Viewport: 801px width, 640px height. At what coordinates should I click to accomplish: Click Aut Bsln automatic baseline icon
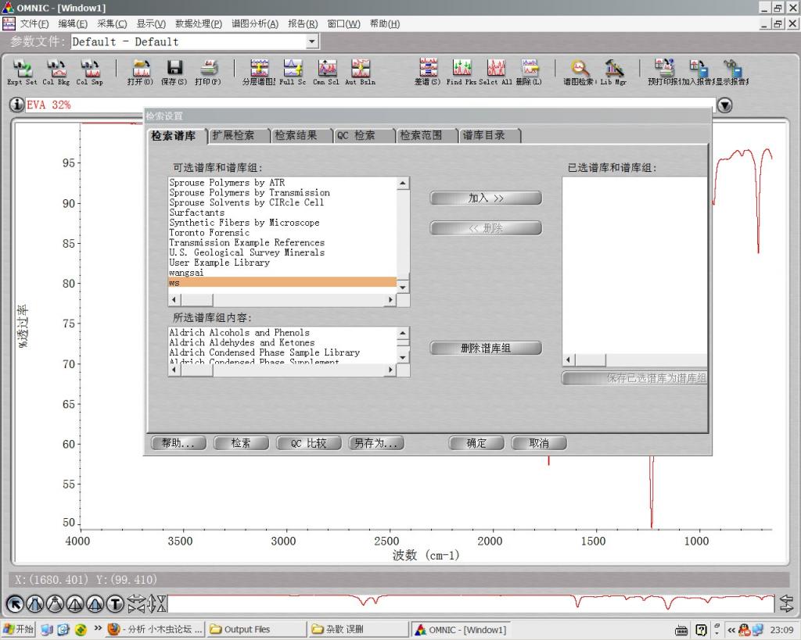[360, 71]
